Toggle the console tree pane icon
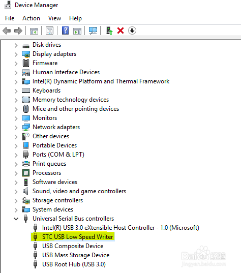The image size is (241, 273). (x=34, y=31)
